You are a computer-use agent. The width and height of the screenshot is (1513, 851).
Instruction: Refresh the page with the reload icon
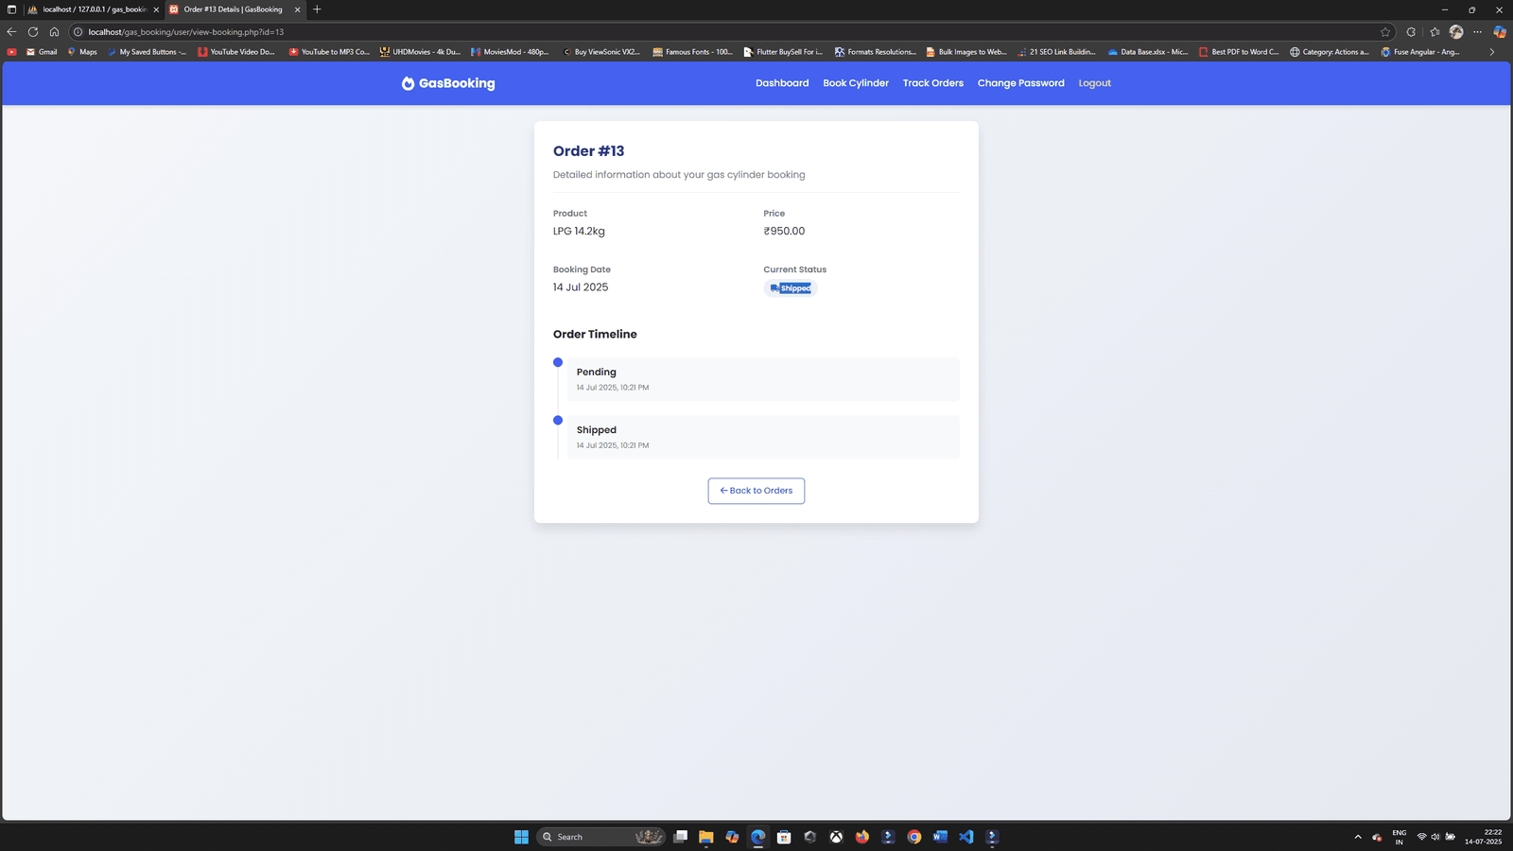click(x=33, y=32)
